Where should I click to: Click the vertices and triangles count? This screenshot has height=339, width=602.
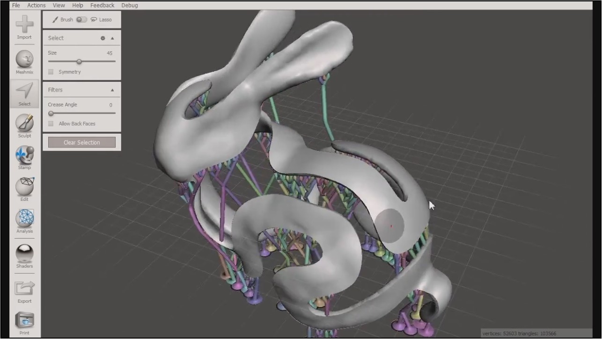[x=520, y=333]
